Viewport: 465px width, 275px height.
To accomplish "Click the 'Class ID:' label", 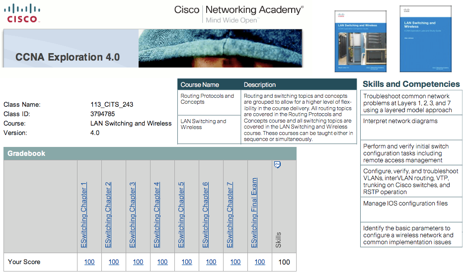I will click(17, 114).
